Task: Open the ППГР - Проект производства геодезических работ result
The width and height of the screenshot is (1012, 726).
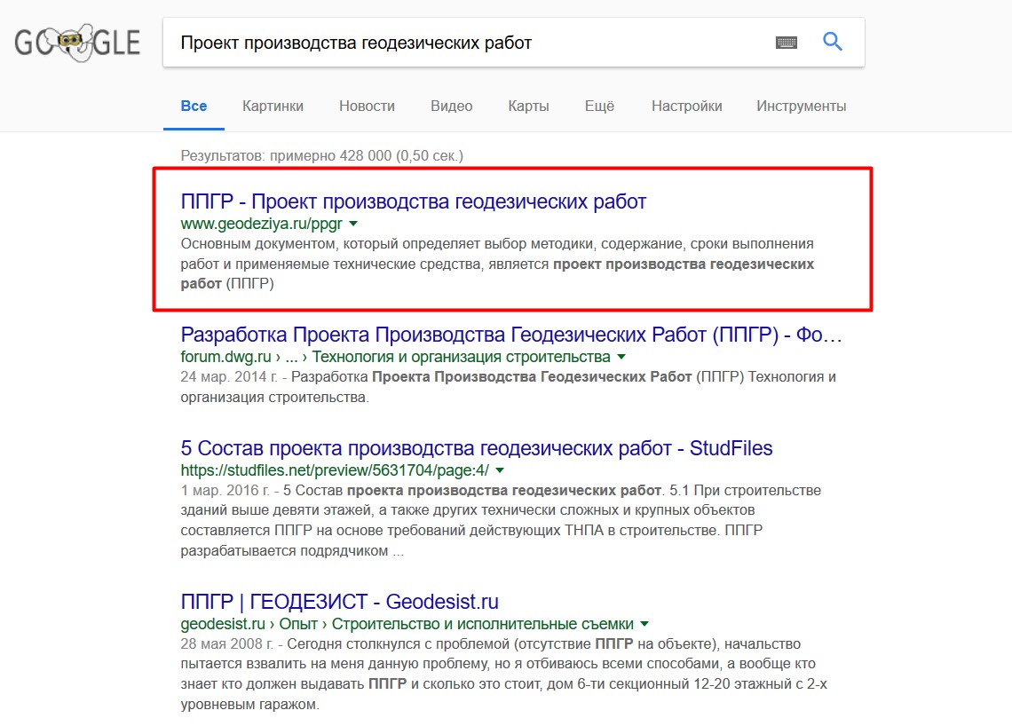Action: click(x=414, y=201)
